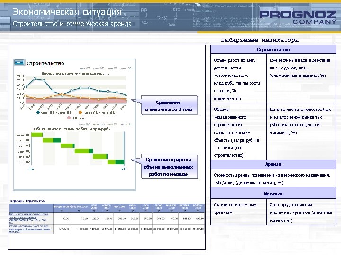Open the filter arrow under август 2008 column
This screenshot has height=255, width=341.
(x=159, y=211)
